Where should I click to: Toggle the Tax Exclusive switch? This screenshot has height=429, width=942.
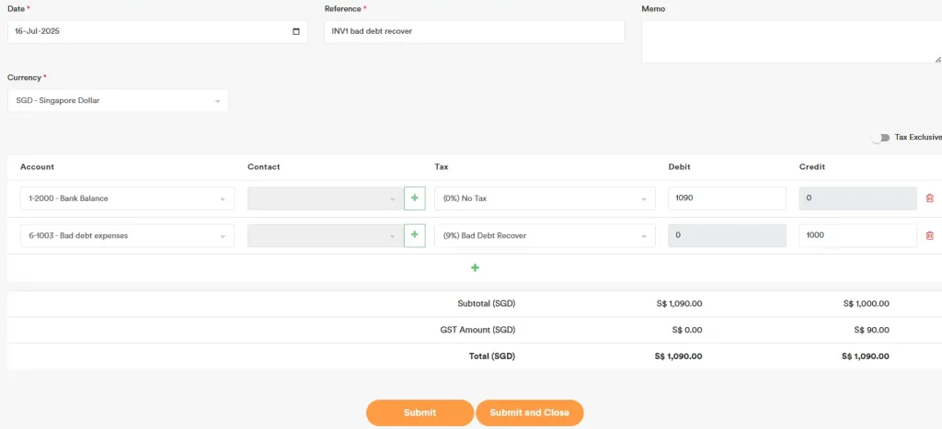pos(880,138)
